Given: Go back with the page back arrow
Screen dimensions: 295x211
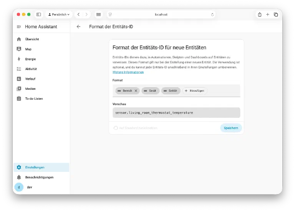Looking at the screenshot, I should (x=78, y=27).
